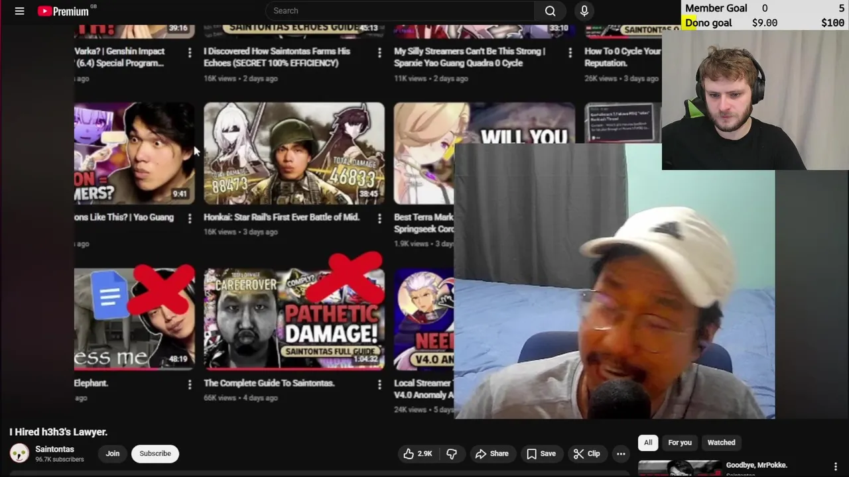Save the video to a playlist
849x477 pixels.
(x=541, y=454)
